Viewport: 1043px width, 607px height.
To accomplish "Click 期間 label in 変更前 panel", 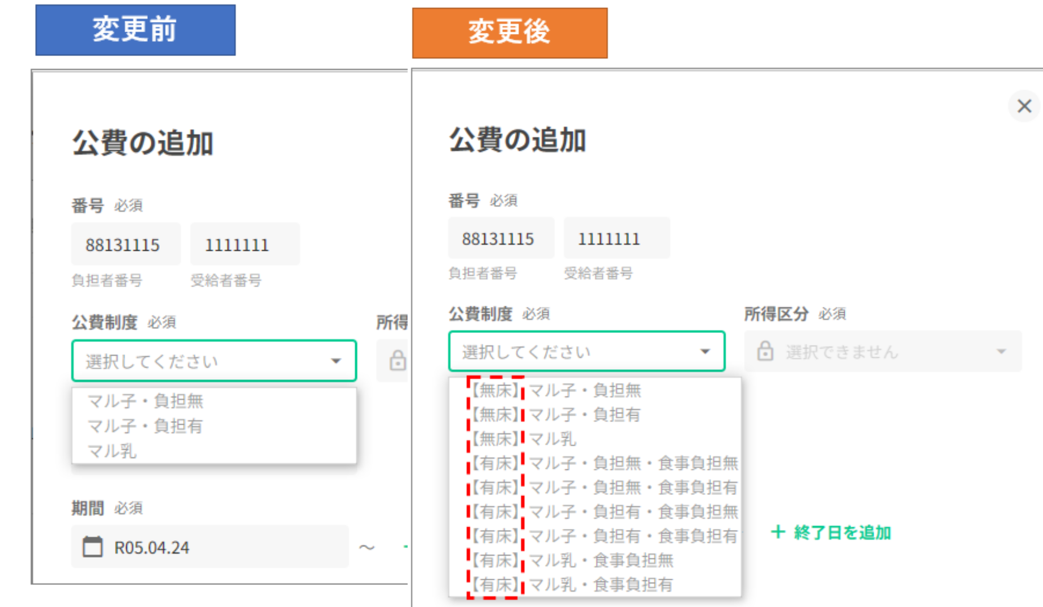I will pyautogui.click(x=88, y=508).
